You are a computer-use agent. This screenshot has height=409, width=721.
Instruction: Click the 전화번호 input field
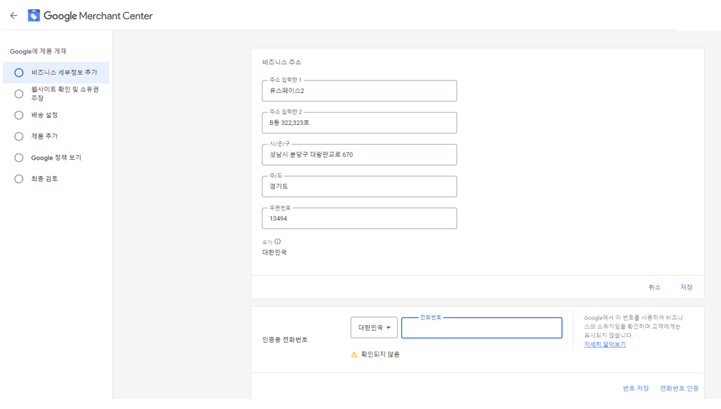pos(482,329)
